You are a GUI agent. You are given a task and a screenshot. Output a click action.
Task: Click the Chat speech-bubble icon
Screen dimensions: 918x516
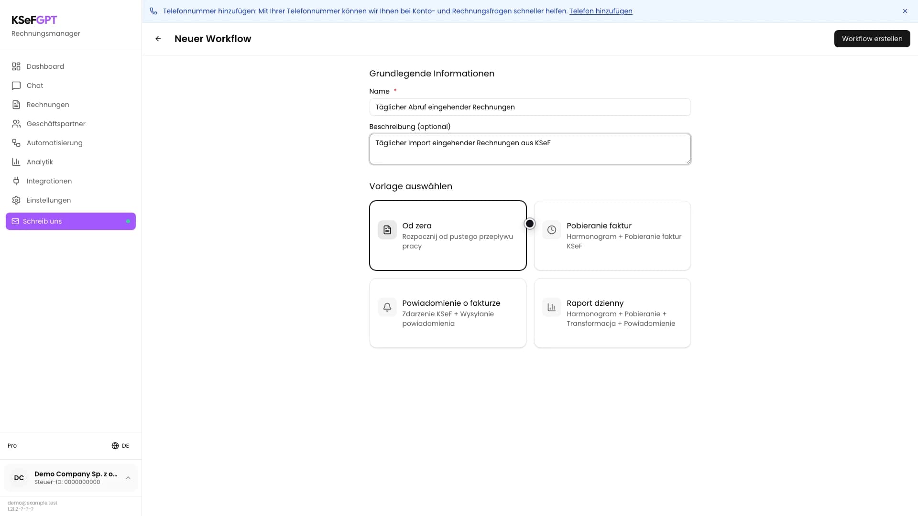16,86
